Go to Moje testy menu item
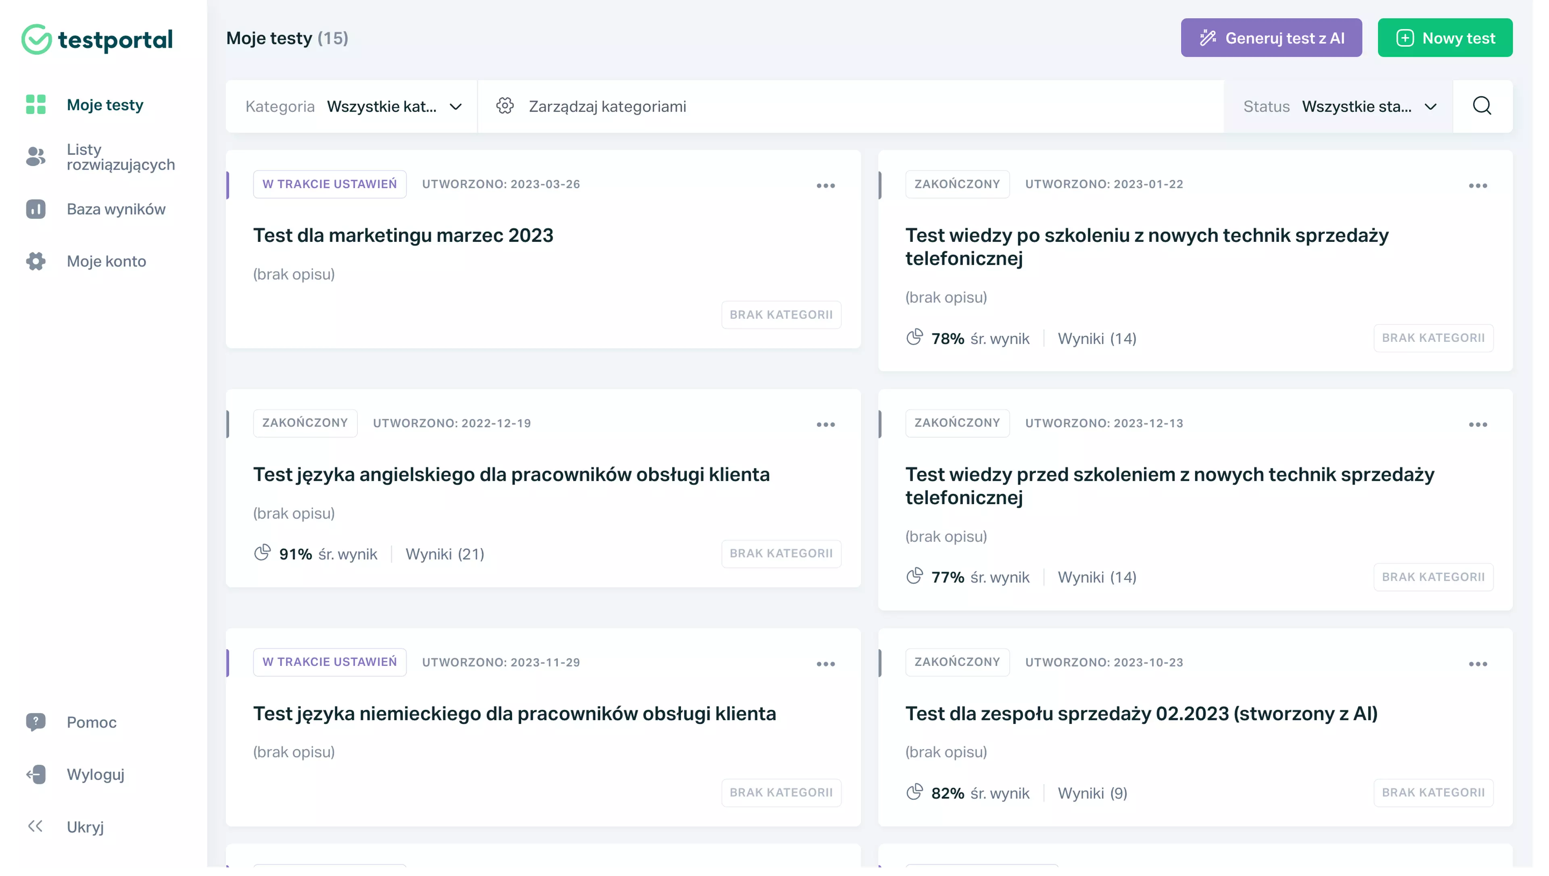The image size is (1549, 876). (x=105, y=105)
